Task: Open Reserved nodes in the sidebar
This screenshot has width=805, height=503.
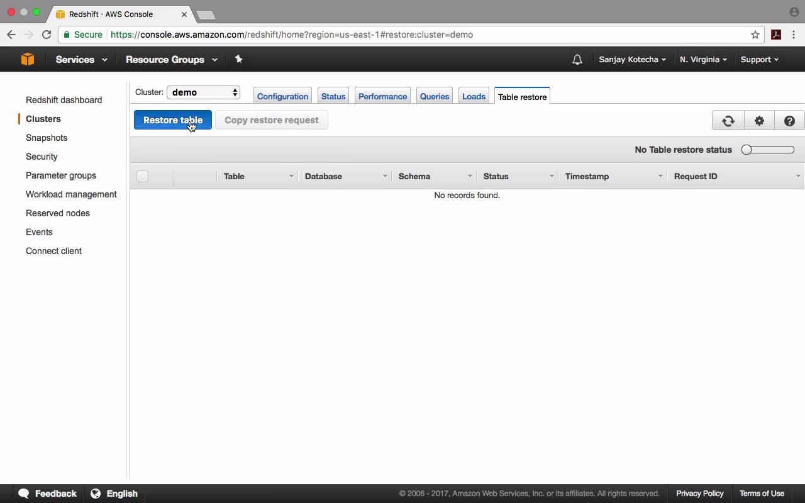Action: tap(58, 213)
